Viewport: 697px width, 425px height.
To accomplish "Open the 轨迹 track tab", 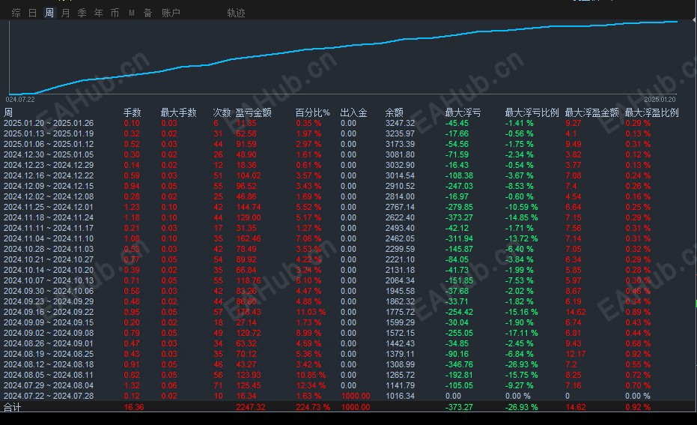I will 236,13.
